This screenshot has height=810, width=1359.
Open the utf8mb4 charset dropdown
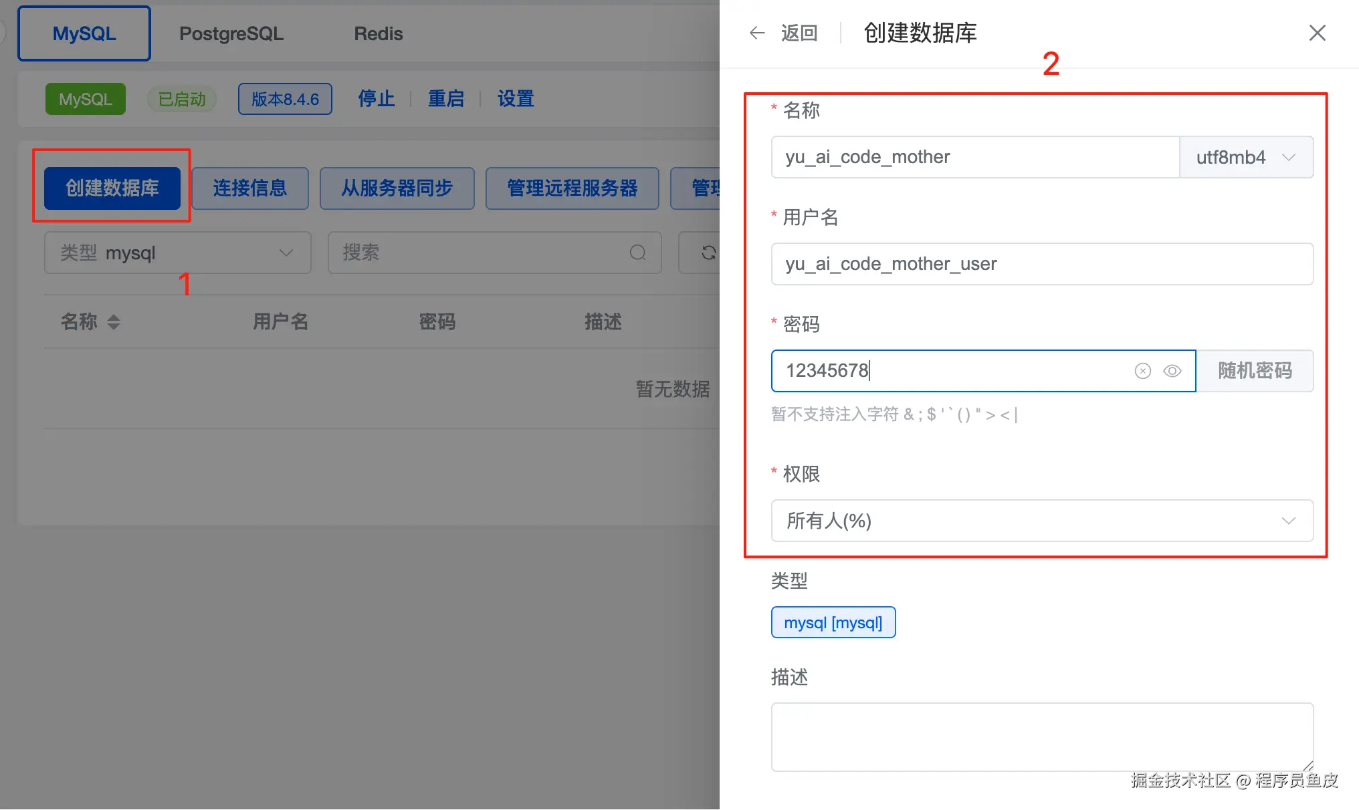[1245, 158]
